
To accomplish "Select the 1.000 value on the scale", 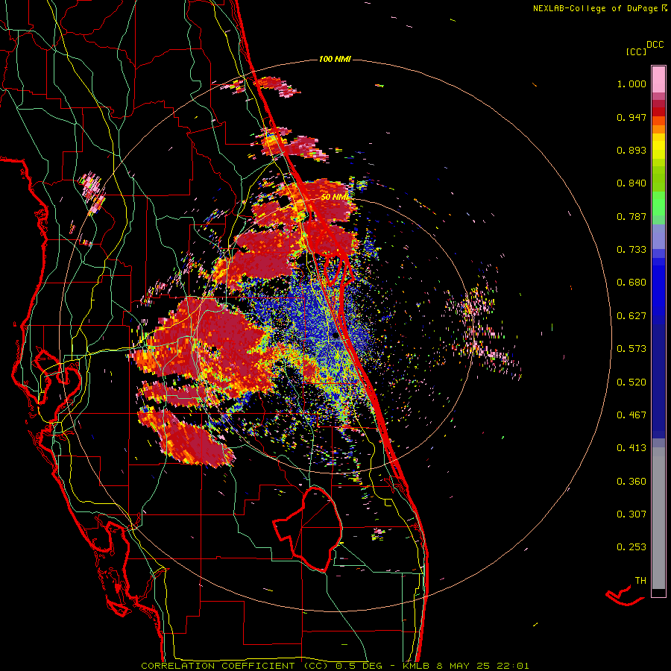I will (631, 84).
